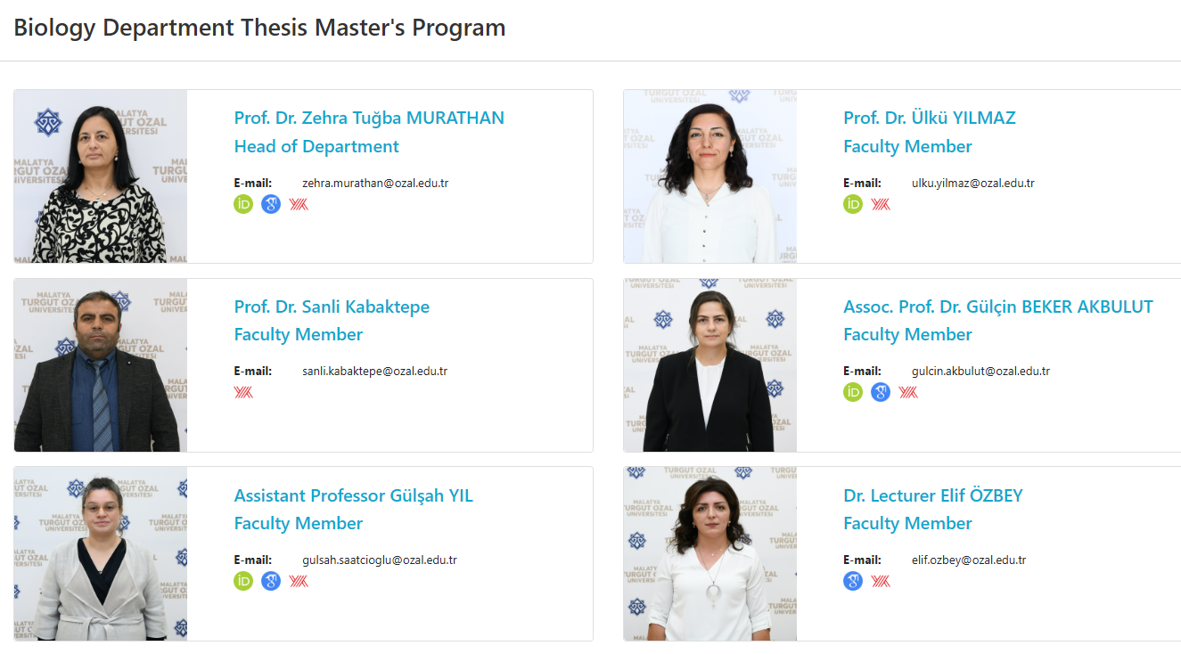
Task: Open Zehra Tuğba MURATHAN's ORCID profile icon
Action: pos(243,204)
